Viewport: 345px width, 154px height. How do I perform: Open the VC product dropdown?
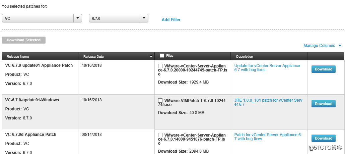(x=42, y=18)
